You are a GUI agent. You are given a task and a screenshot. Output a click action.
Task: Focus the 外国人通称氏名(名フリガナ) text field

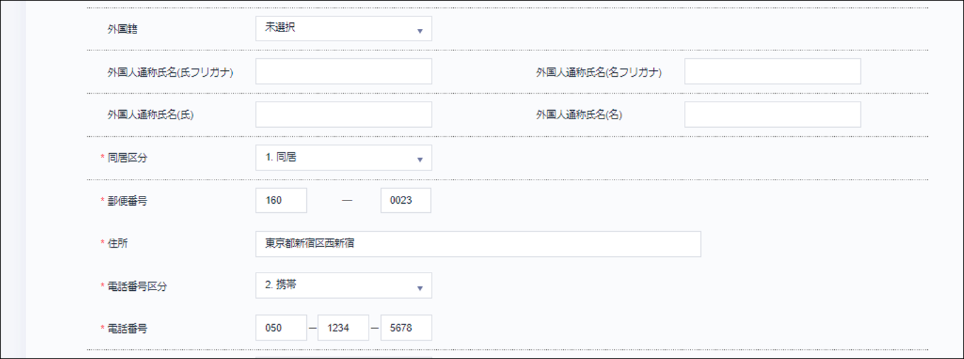click(772, 71)
